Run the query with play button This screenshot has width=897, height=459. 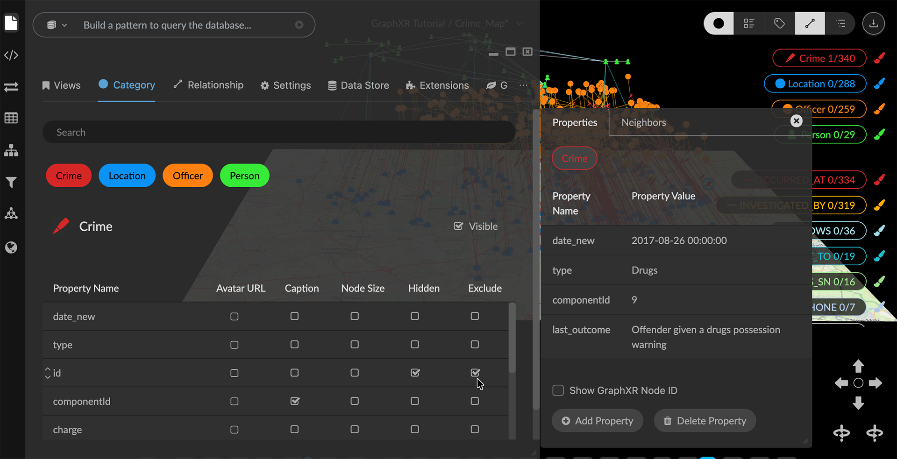(299, 25)
